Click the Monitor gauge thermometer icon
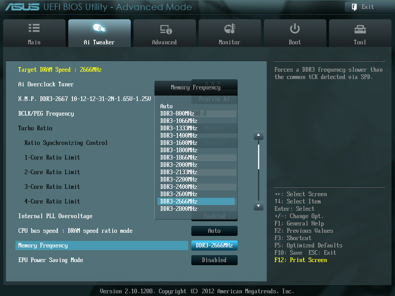Screen dimensions: 395x296 tap(230, 29)
